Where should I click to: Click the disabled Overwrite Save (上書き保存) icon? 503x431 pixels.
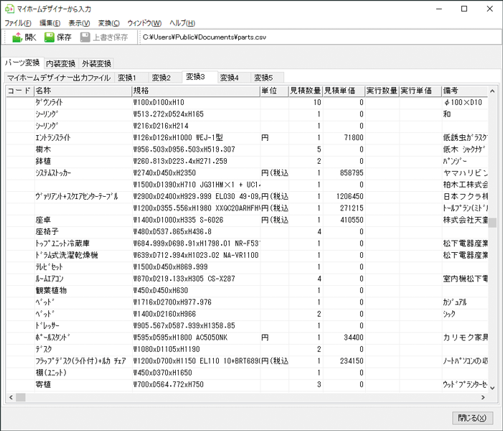85,37
